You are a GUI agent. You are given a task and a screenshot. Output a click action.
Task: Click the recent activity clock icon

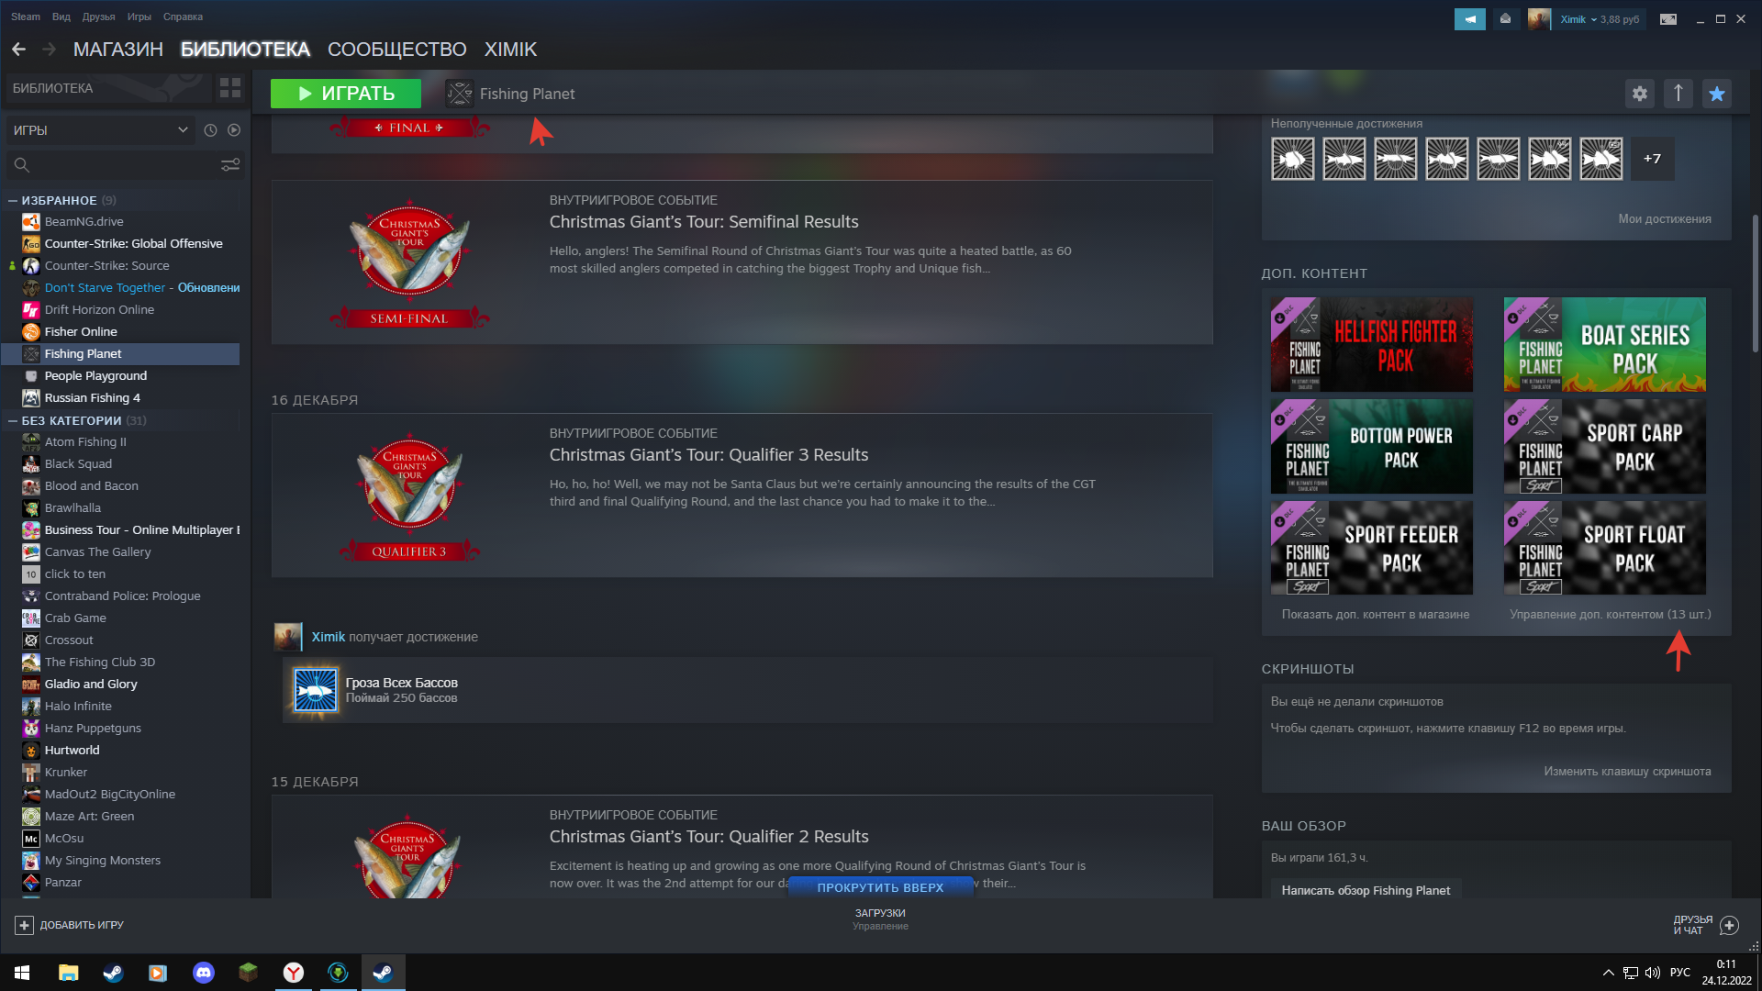[x=210, y=130]
